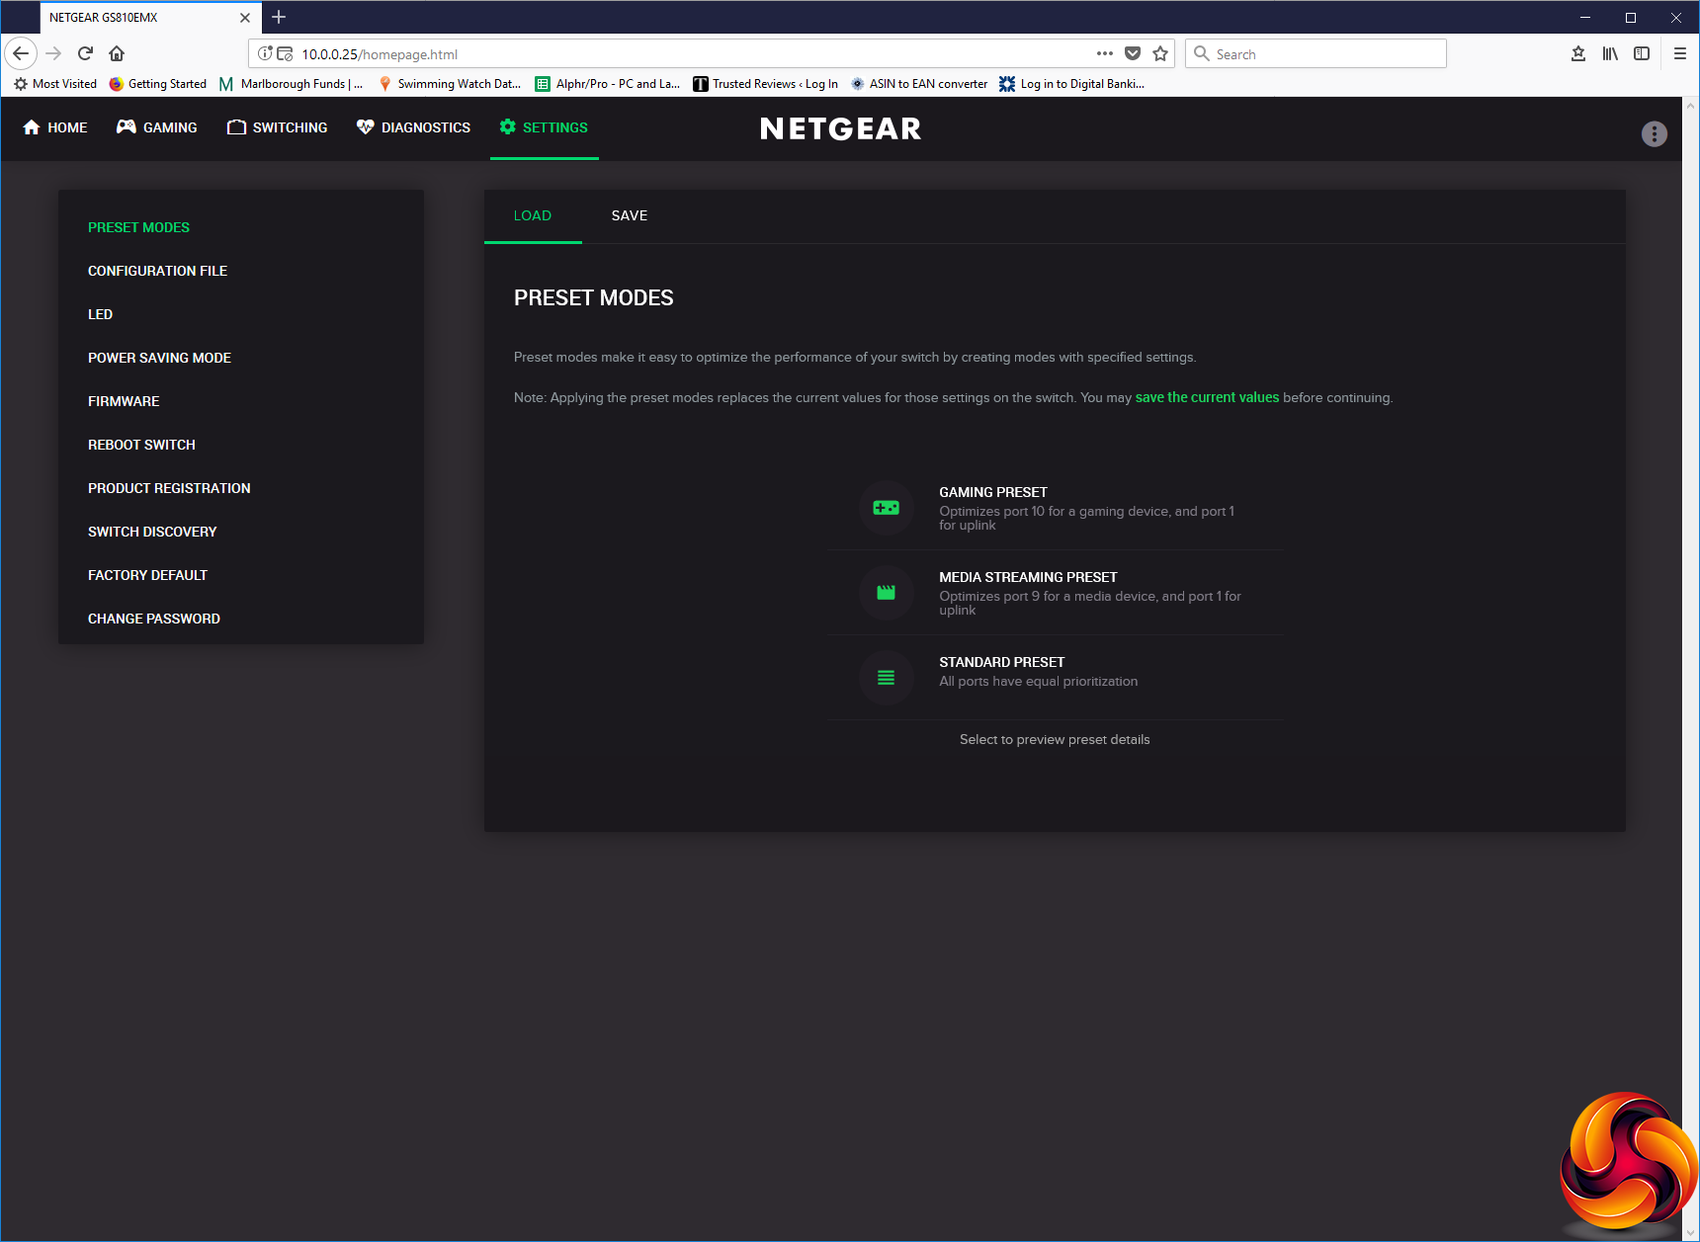1700x1242 pixels.
Task: Follow the 'save the current values' link
Action: pyautogui.click(x=1207, y=397)
